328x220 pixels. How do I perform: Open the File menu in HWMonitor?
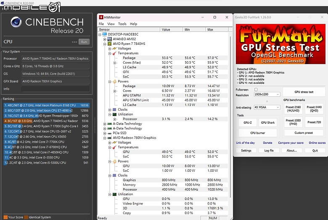101,24
